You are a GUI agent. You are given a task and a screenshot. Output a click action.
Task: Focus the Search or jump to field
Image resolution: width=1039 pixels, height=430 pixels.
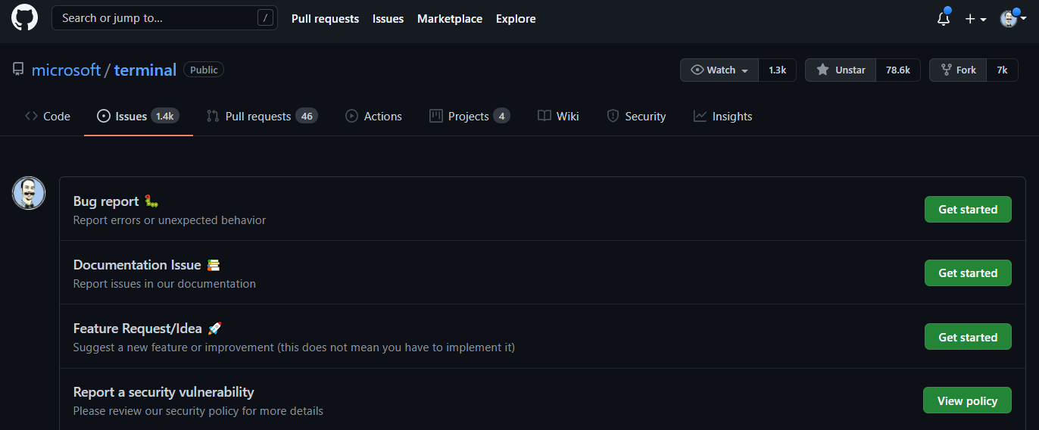164,18
